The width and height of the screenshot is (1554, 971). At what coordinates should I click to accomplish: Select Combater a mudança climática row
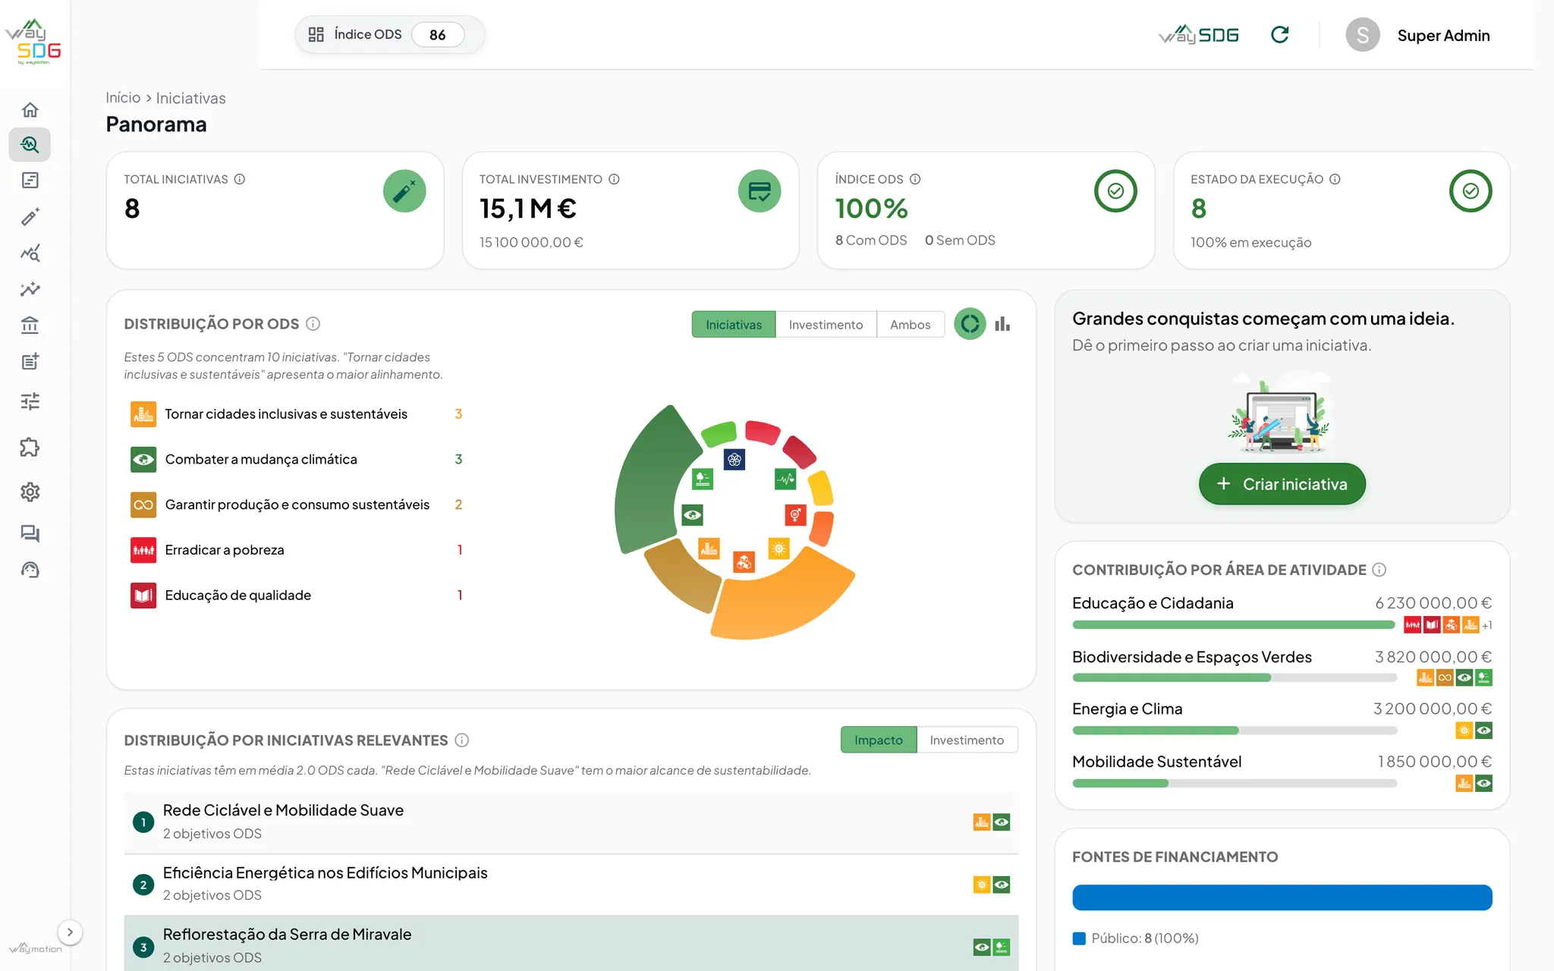(297, 460)
